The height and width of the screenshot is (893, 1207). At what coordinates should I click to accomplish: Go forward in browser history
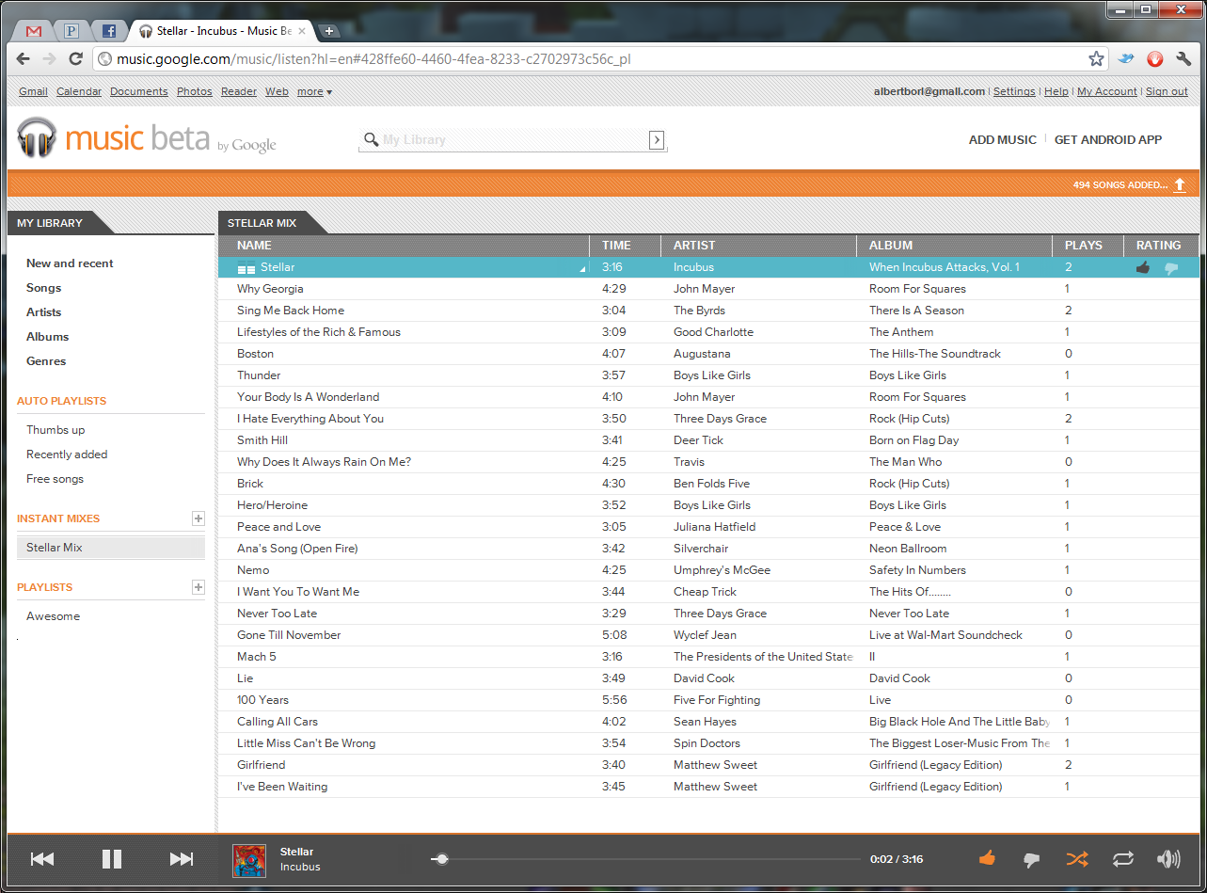pyautogui.click(x=50, y=58)
